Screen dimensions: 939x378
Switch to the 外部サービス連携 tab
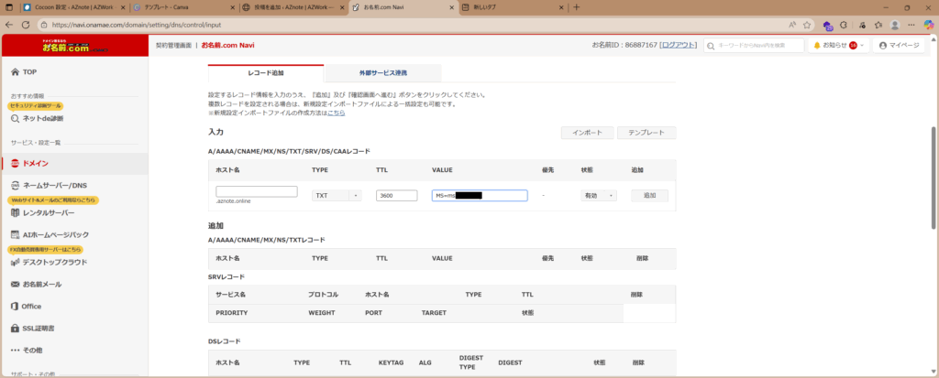(x=382, y=73)
